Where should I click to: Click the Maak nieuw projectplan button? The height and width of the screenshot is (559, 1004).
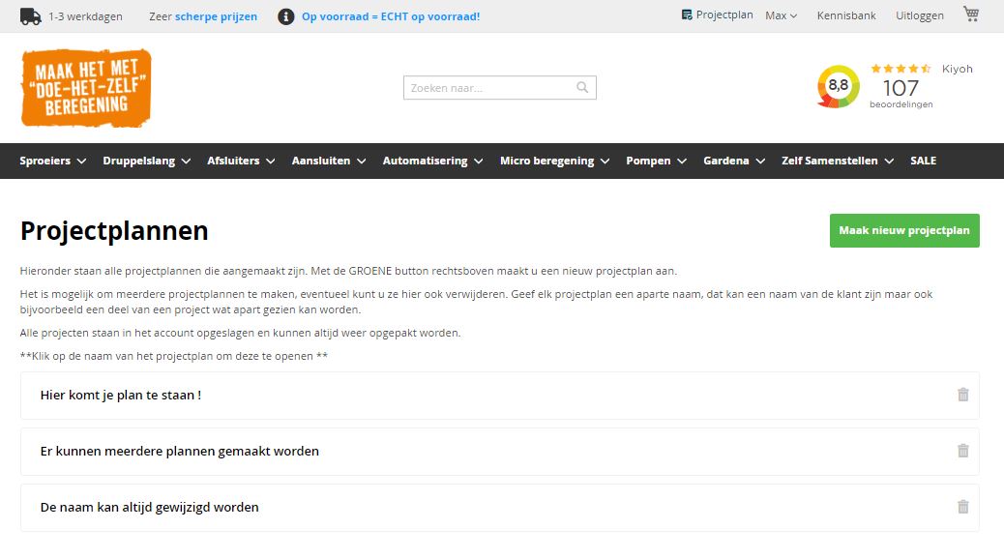coord(903,230)
